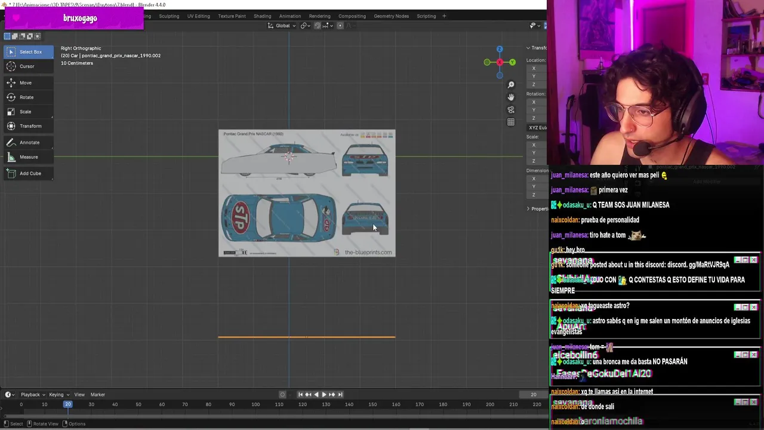Activate the Cursor tool

point(28,66)
